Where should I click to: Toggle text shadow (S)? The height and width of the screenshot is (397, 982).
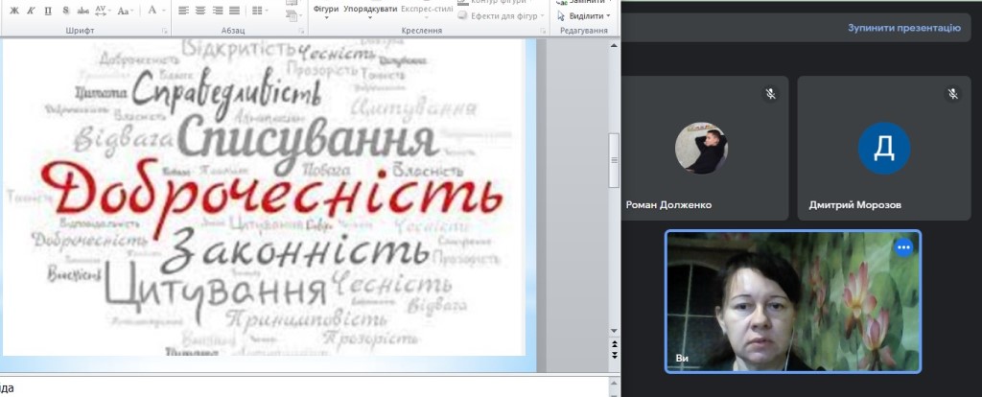click(x=66, y=11)
